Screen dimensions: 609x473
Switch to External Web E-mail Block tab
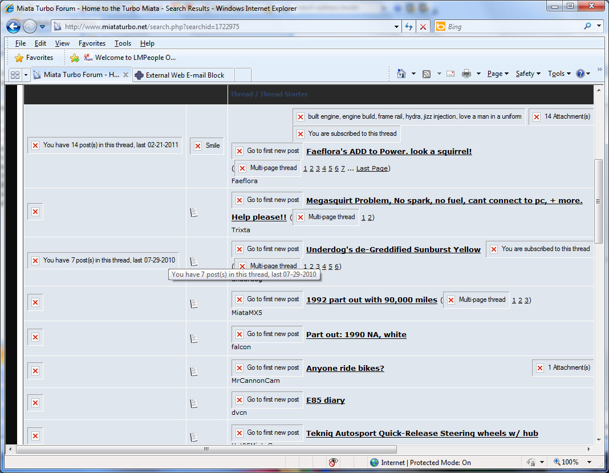[x=183, y=75]
